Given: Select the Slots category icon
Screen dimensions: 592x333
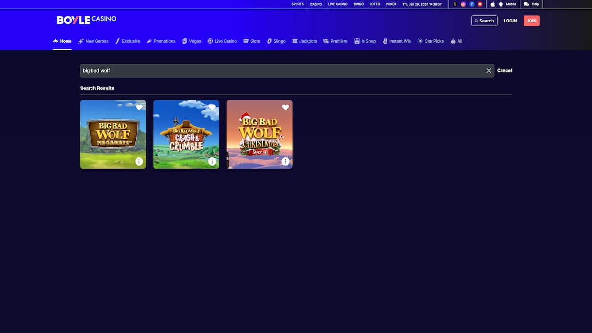Looking at the screenshot, I should pos(245,40).
